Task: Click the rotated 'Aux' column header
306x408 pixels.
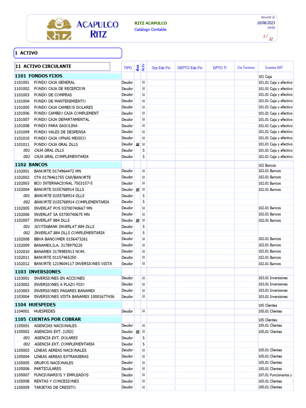Action: coord(137,68)
